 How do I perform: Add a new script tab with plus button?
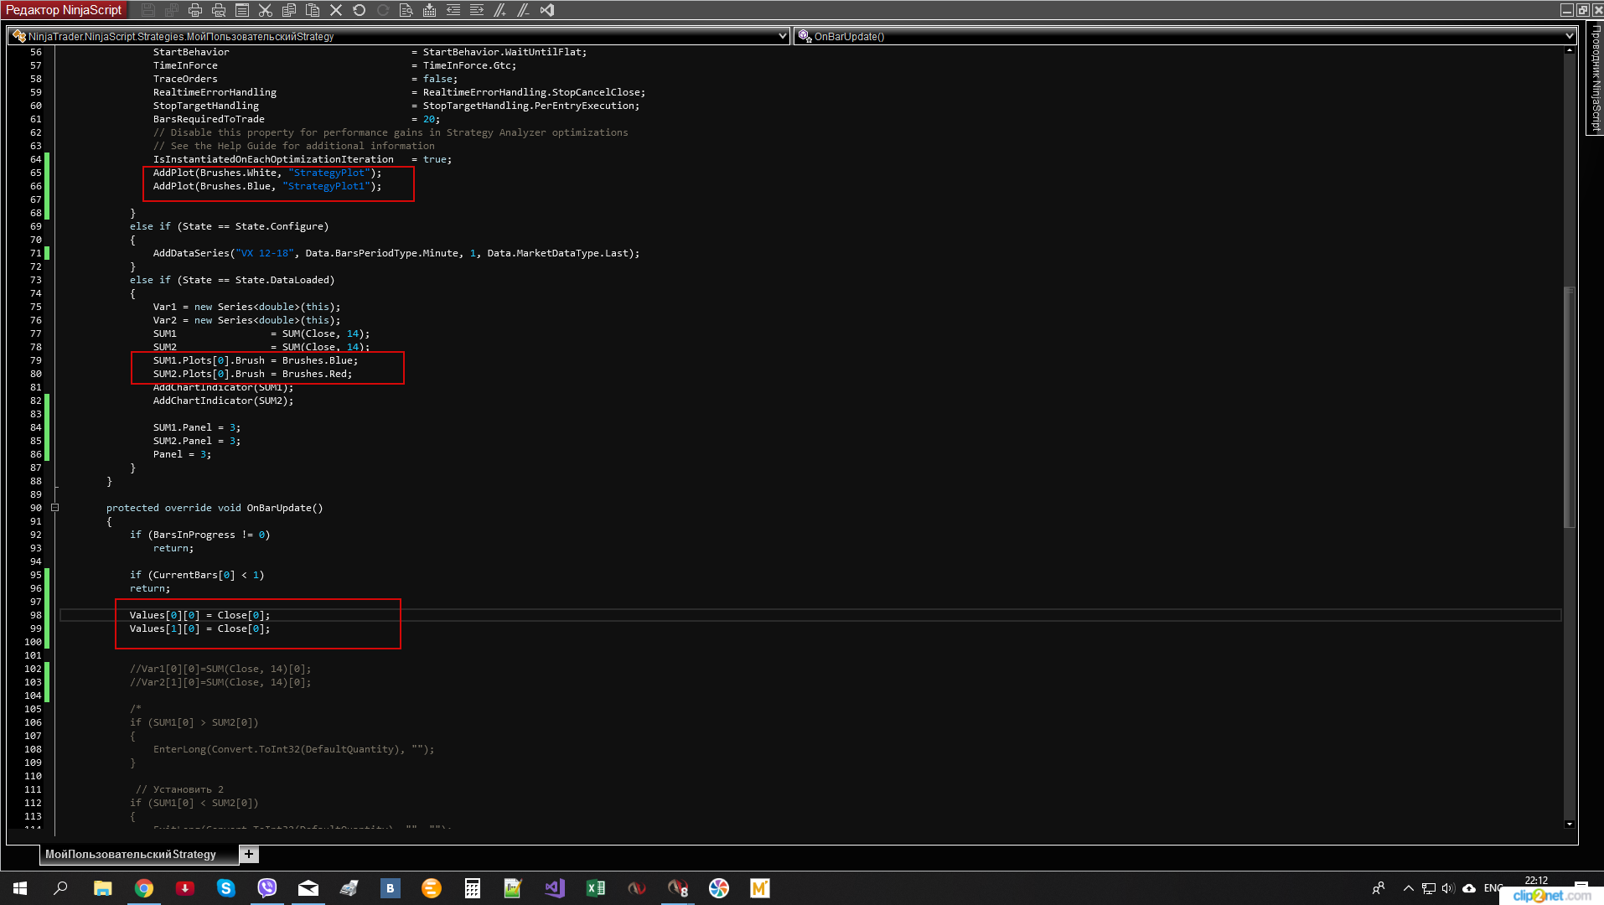pyautogui.click(x=249, y=854)
